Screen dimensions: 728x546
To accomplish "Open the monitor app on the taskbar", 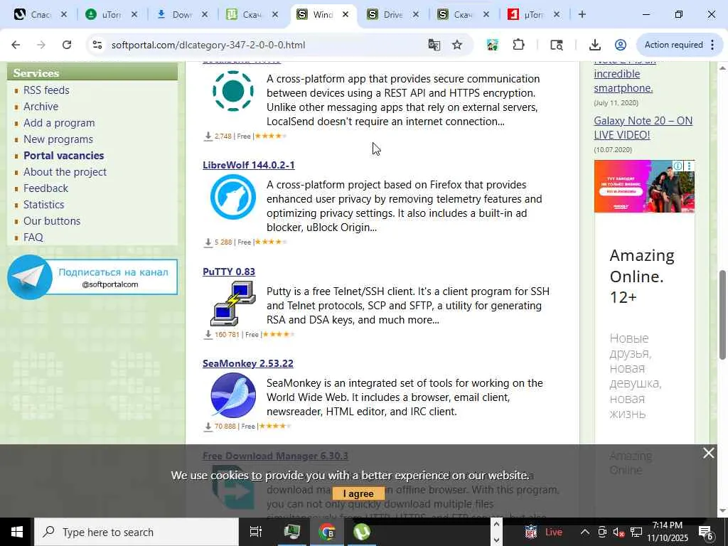I will (292, 532).
